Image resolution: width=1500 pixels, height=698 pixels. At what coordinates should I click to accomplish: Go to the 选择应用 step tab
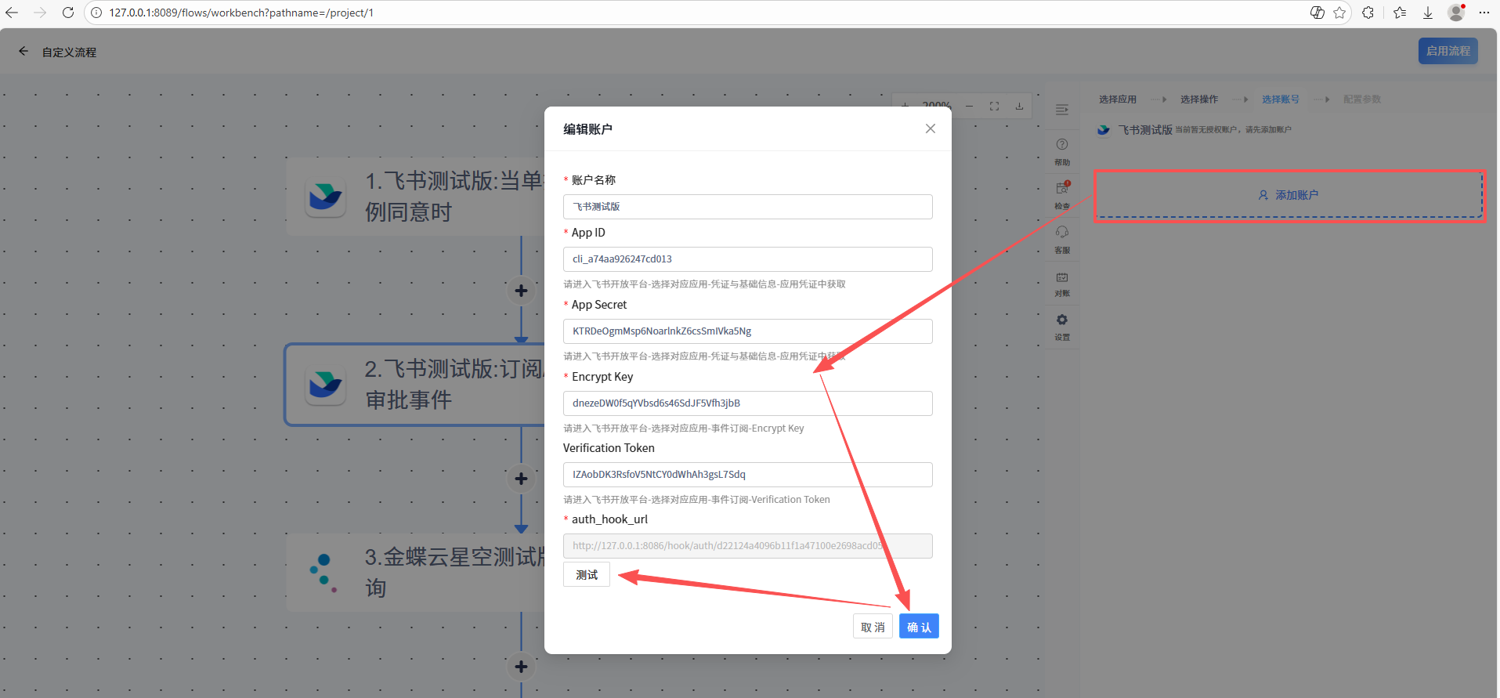pyautogui.click(x=1117, y=99)
